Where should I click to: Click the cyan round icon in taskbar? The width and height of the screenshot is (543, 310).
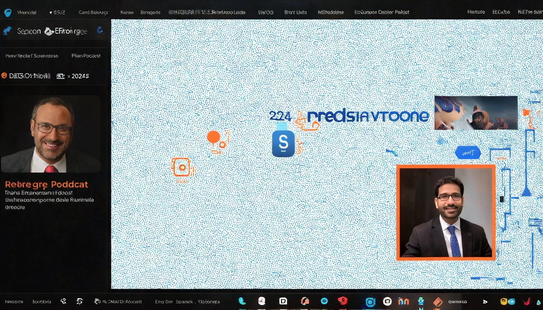tap(324, 301)
